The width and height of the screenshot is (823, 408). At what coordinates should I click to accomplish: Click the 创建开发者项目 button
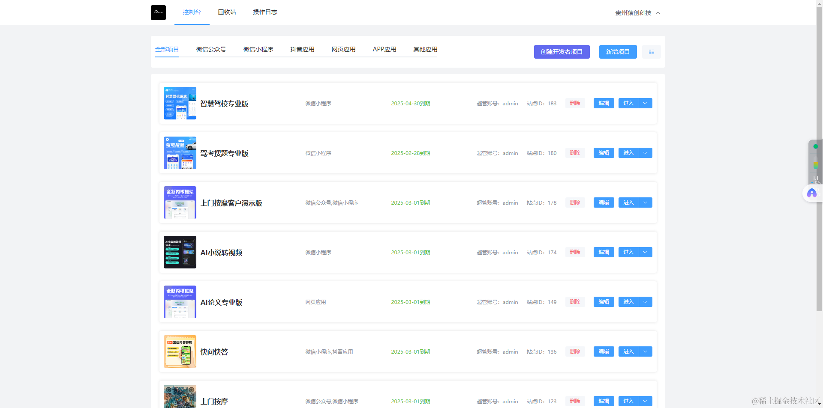(562, 52)
